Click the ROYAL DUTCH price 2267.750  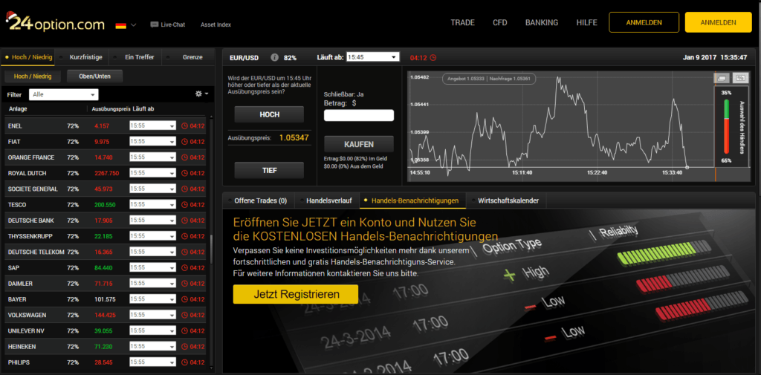point(107,173)
